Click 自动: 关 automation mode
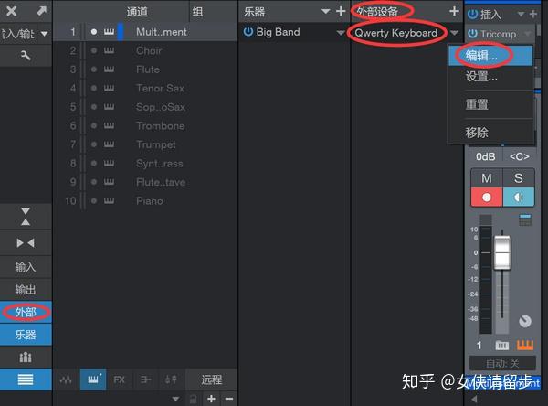Image resolution: width=548 pixels, height=406 pixels. pyautogui.click(x=502, y=364)
